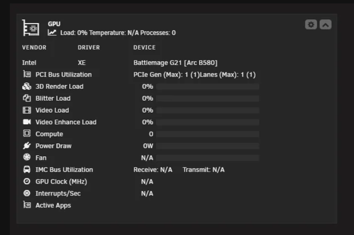Screen dimensions: 354x235
Task: Click the Active Apps label
Action: (x=53, y=206)
